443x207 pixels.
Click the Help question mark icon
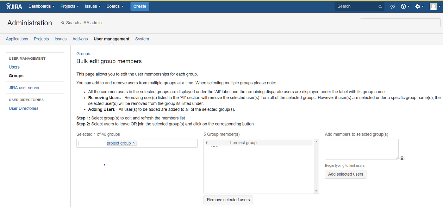[403, 6]
